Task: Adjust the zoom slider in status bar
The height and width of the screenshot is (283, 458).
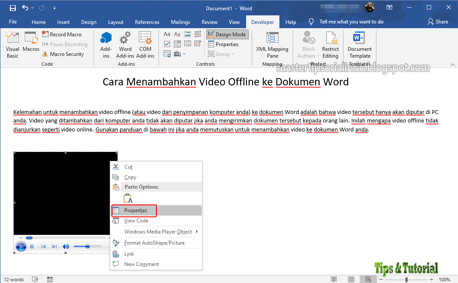Action: pos(406,280)
